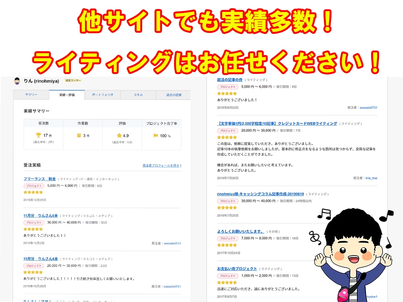Switch to the ポートフォリオ tab
Screen dimensions: 403x302
(102, 95)
